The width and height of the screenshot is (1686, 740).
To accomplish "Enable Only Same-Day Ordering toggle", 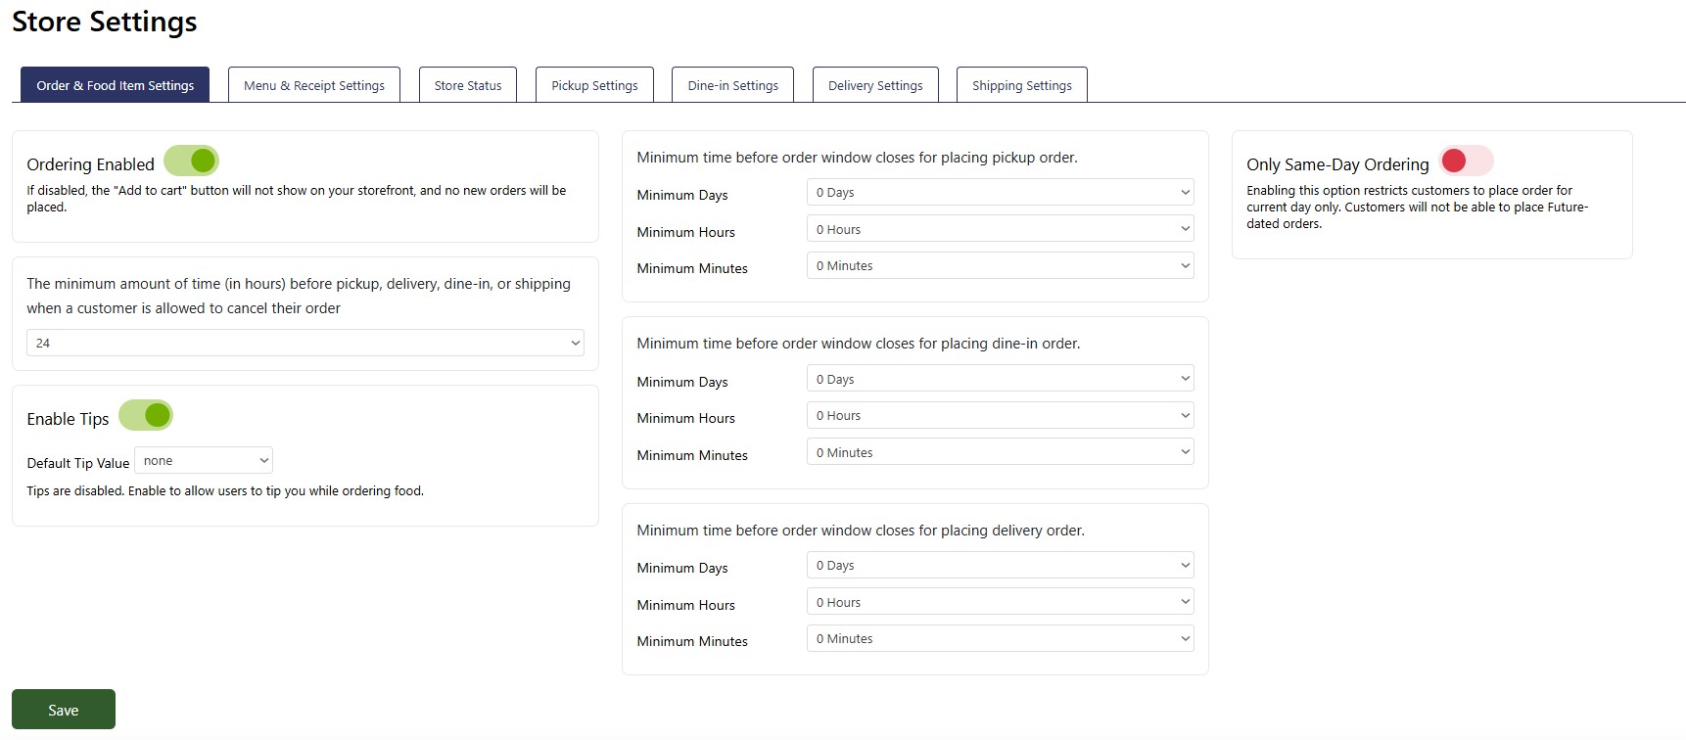I will tap(1466, 161).
